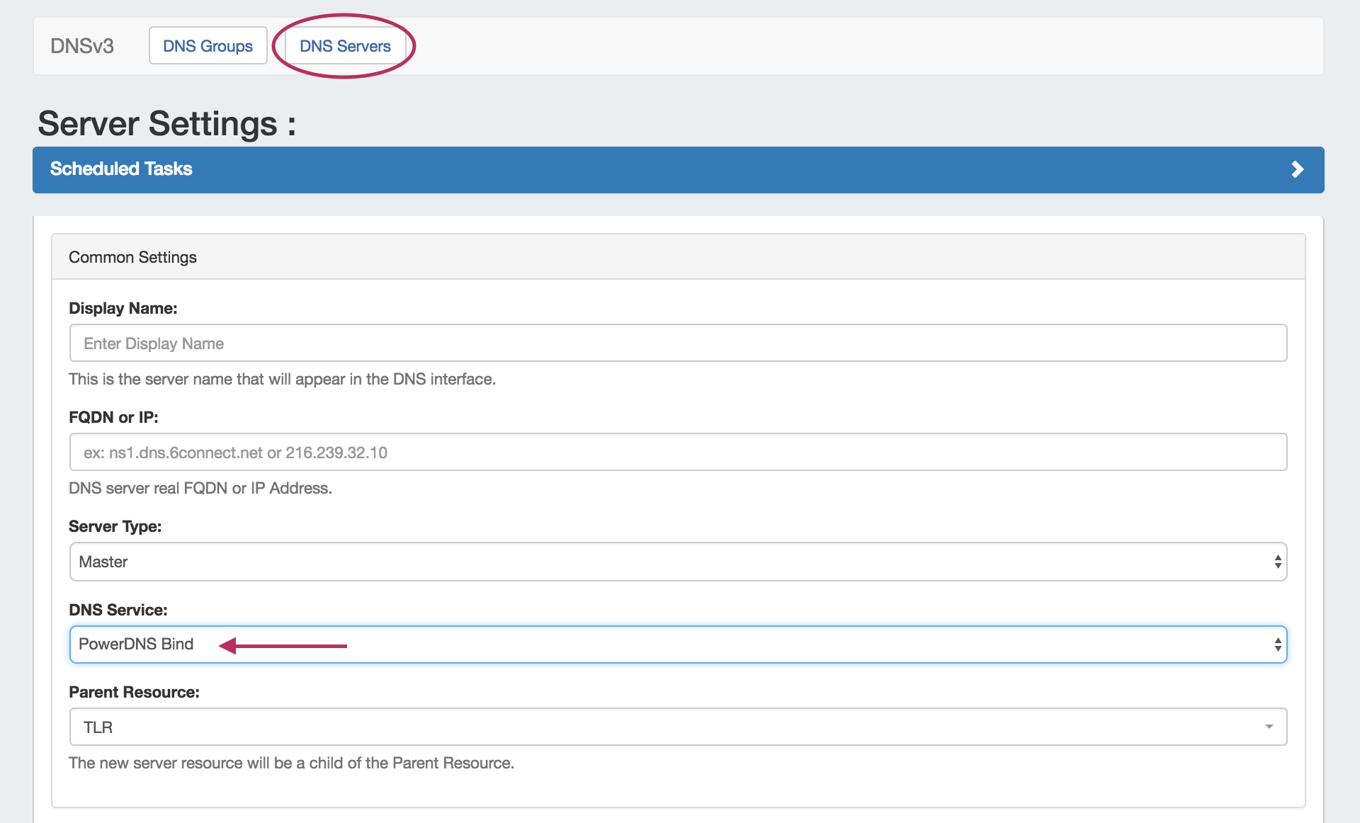Focus the FQDN or IP input field
Image resolution: width=1360 pixels, height=823 pixels.
pyautogui.click(x=677, y=453)
